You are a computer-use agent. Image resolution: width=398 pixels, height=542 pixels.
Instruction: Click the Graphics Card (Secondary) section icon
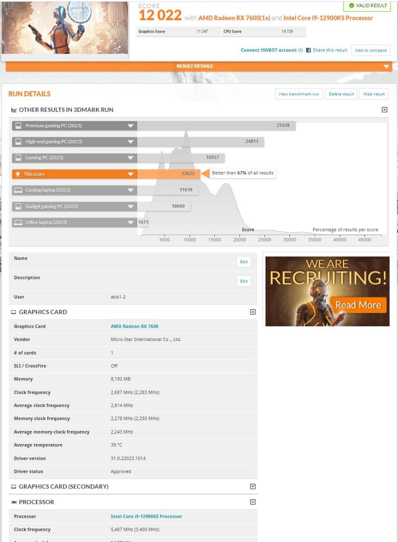[14, 487]
